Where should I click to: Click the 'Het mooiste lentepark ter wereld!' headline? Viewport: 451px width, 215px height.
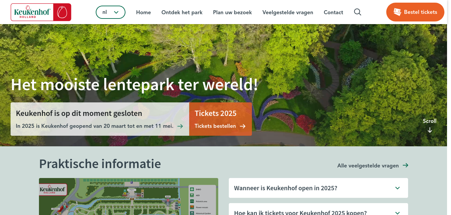pyautogui.click(x=134, y=85)
